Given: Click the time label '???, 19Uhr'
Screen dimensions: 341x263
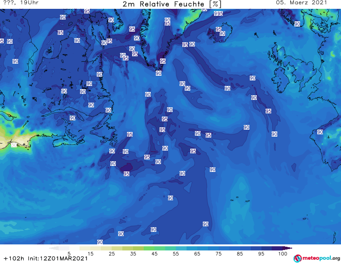Looking at the screenshot, I should (21, 3).
